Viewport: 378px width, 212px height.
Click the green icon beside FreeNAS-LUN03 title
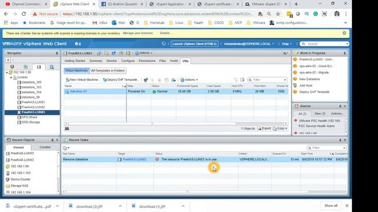[121, 53]
